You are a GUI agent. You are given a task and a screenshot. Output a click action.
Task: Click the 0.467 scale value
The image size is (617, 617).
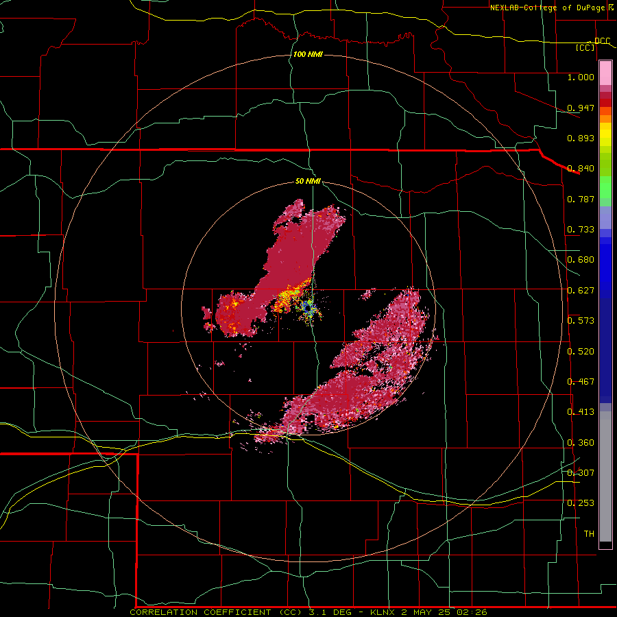point(581,382)
